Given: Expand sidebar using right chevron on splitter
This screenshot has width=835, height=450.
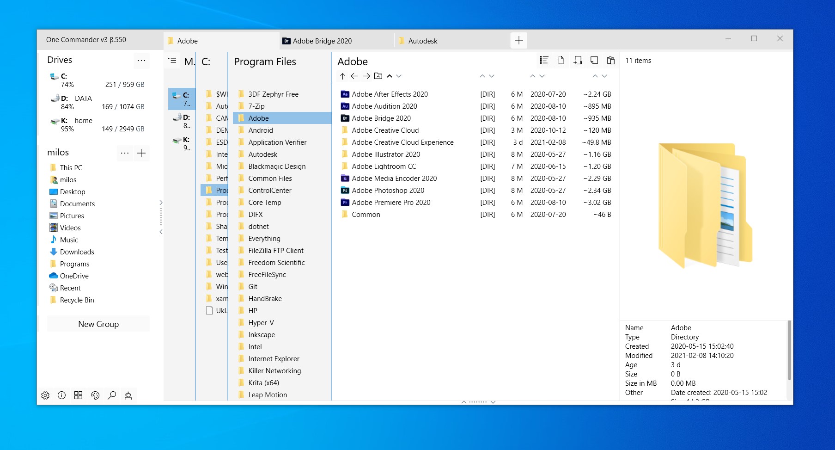Looking at the screenshot, I should point(161,203).
